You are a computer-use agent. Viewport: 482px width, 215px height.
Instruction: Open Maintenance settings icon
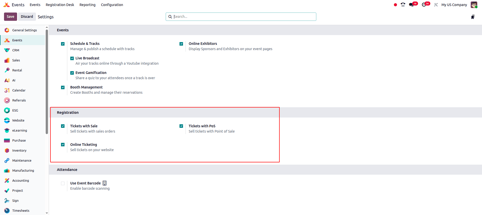pyautogui.click(x=7, y=160)
